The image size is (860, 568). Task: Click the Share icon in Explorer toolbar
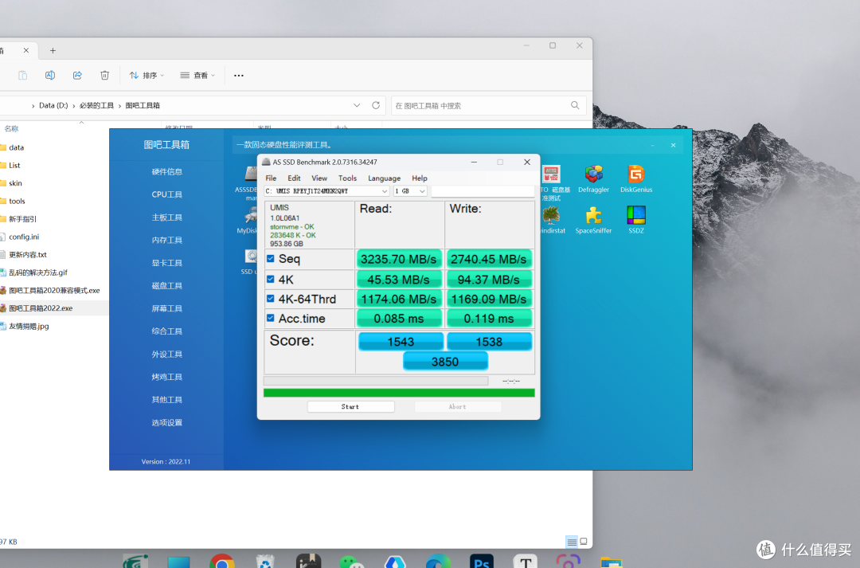(77, 75)
